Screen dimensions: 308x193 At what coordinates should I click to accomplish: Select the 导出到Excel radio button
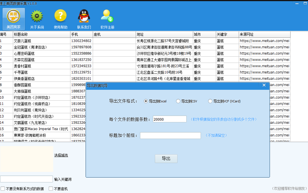click(x=146, y=101)
